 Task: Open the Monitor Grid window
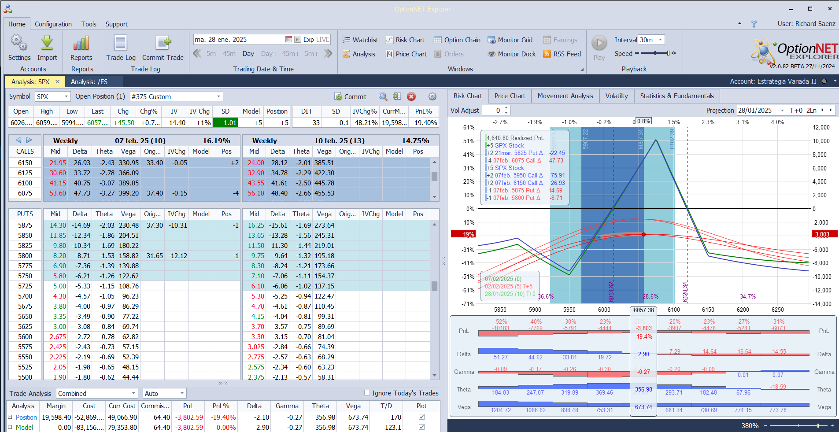(x=510, y=40)
